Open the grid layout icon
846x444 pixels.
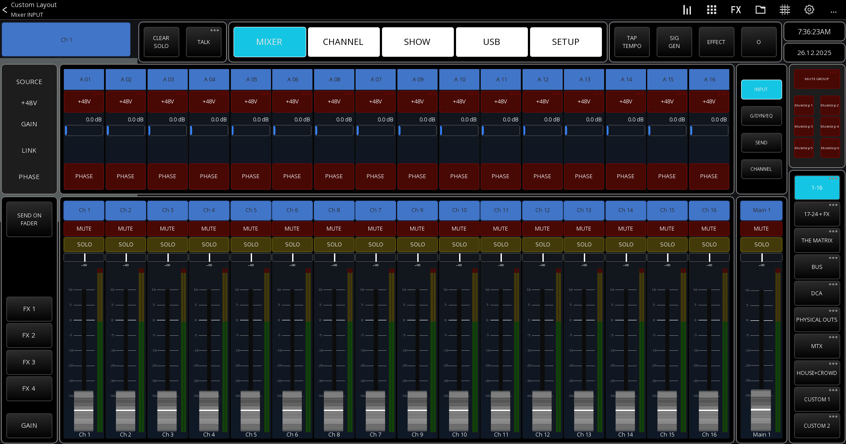coord(711,10)
